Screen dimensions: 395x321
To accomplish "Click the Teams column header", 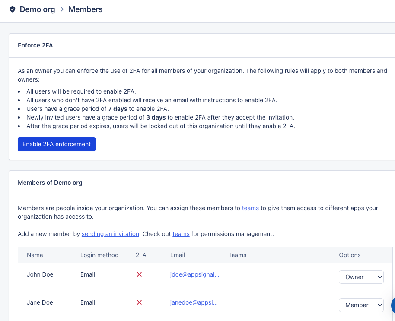I will point(237,255).
